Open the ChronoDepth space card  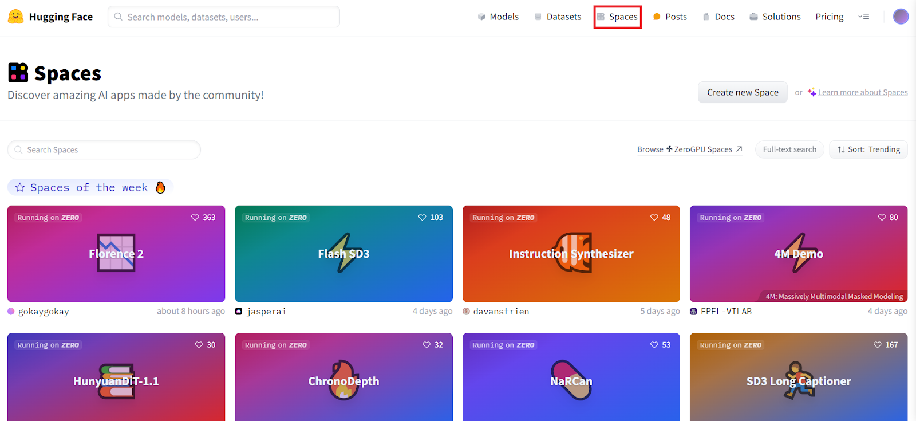point(343,377)
